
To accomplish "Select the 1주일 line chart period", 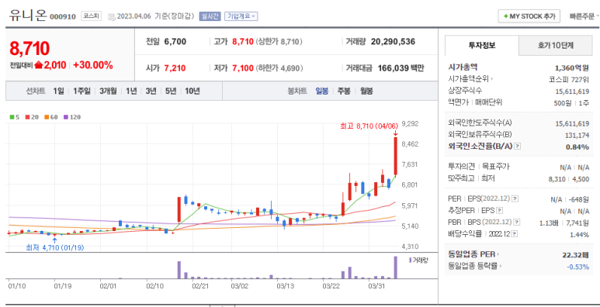I will point(82,91).
